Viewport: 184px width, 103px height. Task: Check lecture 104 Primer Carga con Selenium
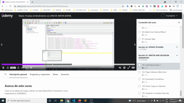click(139, 86)
